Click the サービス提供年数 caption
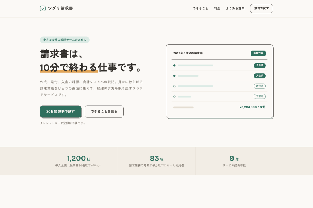The width and height of the screenshot is (313, 208). (x=234, y=165)
